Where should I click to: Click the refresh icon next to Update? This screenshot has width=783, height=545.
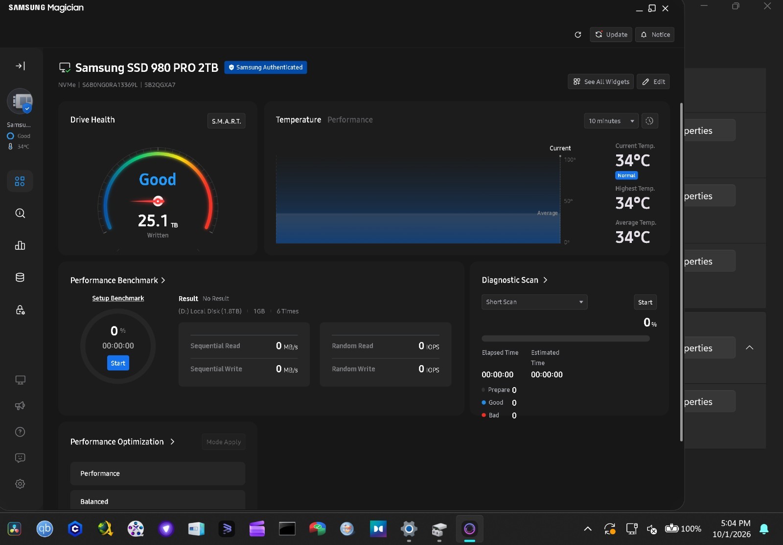(x=578, y=35)
